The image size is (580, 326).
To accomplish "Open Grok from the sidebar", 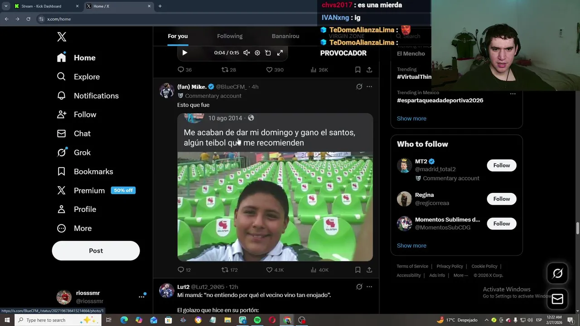I will point(73,153).
